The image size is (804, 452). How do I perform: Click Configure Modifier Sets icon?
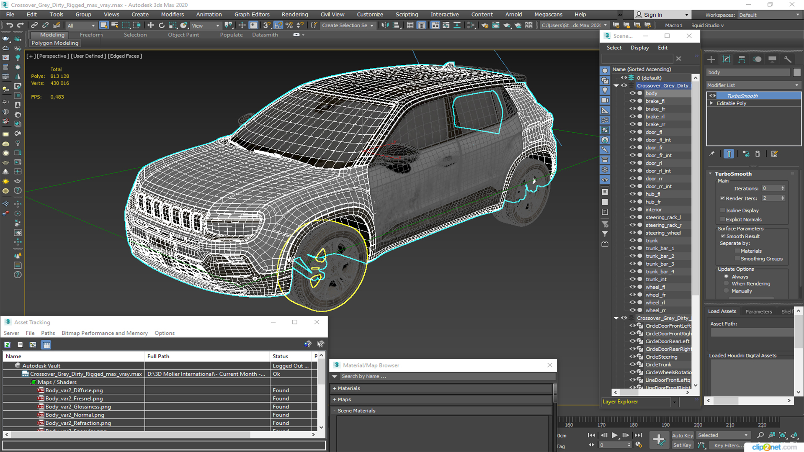(x=775, y=154)
